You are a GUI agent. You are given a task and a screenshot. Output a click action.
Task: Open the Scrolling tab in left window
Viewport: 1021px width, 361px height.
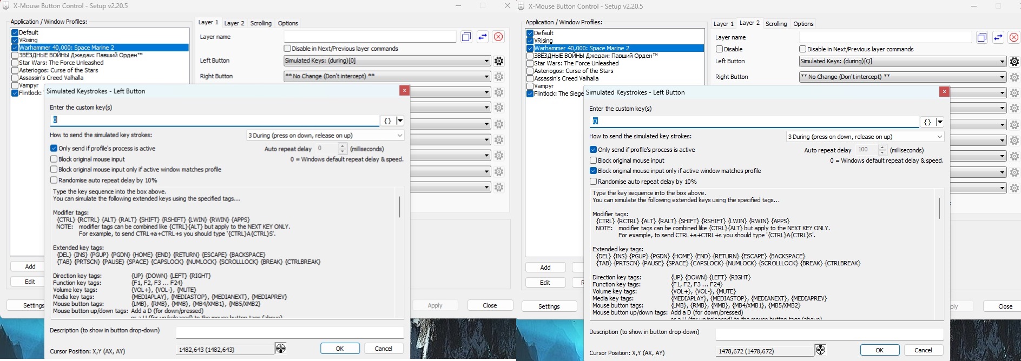[261, 23]
